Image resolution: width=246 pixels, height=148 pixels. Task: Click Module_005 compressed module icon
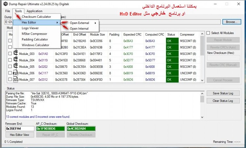pyautogui.click(x=16, y=66)
